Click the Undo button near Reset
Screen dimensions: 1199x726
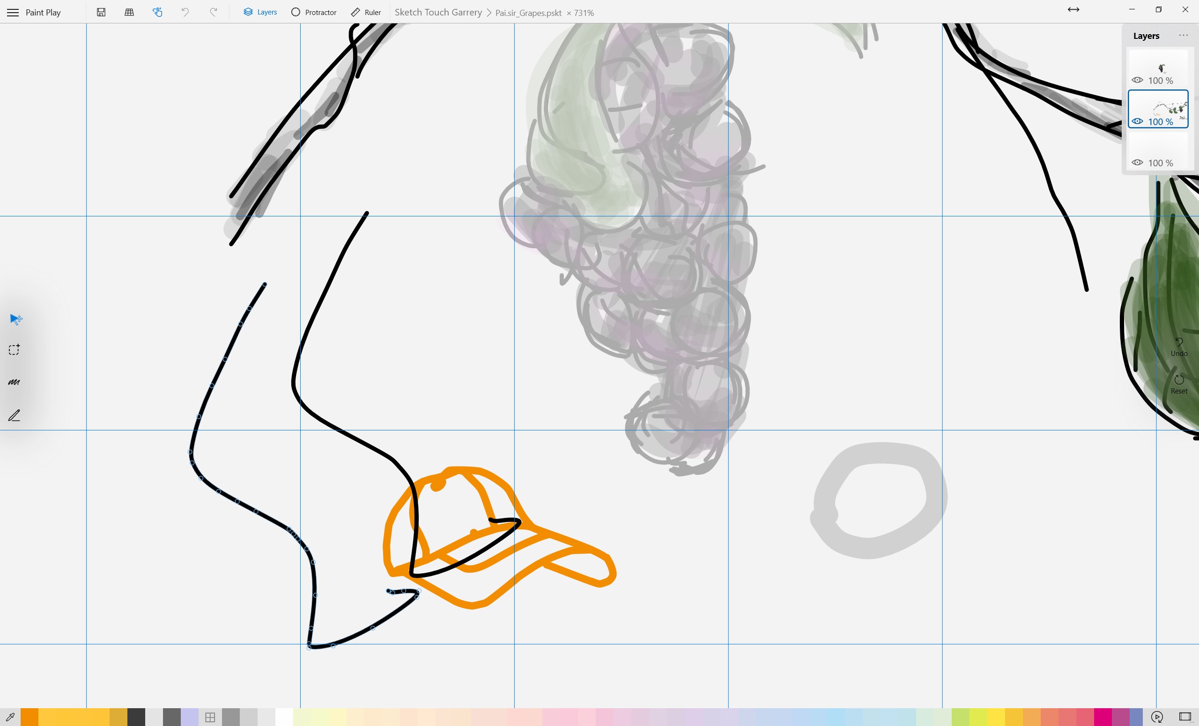(1178, 347)
